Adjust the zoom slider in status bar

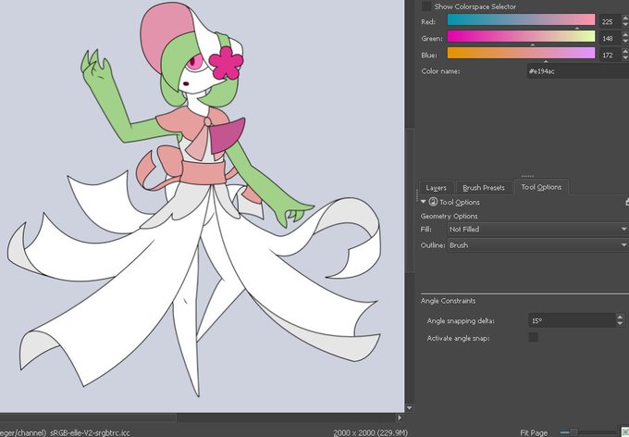586,432
